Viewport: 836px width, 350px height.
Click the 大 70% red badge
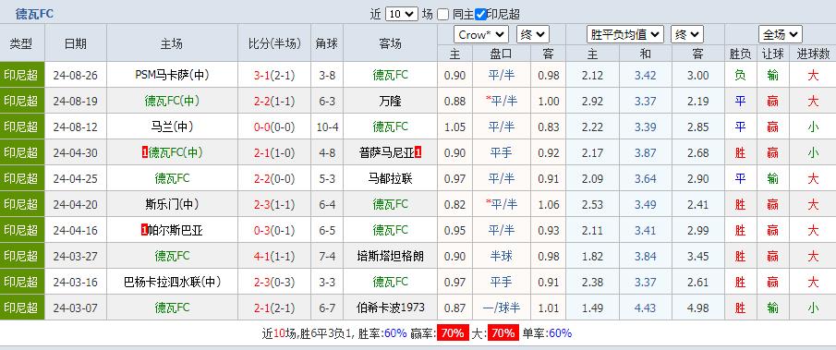(503, 333)
